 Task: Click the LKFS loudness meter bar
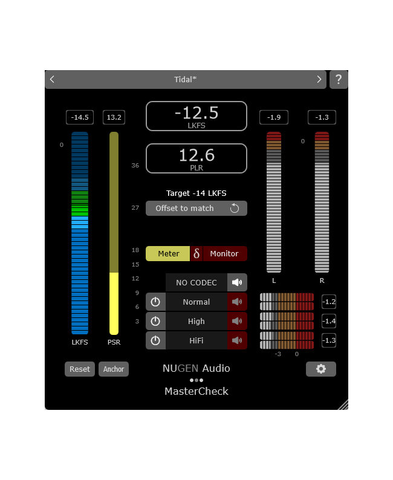tap(80, 233)
